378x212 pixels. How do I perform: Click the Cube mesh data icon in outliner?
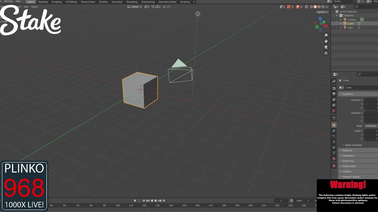coord(359,24)
